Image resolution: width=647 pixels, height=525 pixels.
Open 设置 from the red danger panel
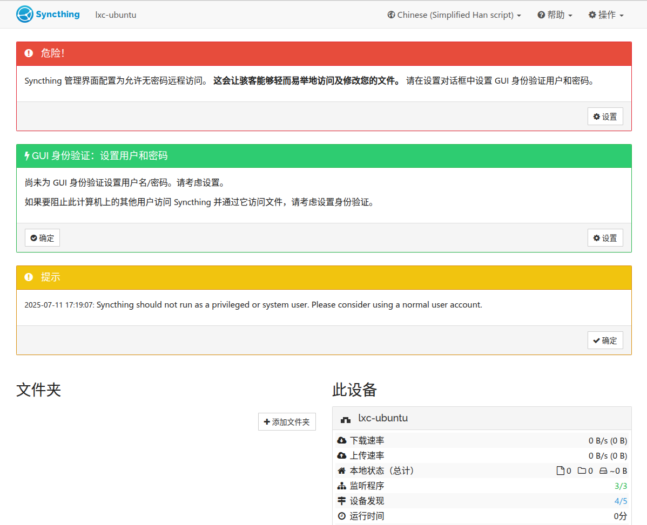coord(605,117)
